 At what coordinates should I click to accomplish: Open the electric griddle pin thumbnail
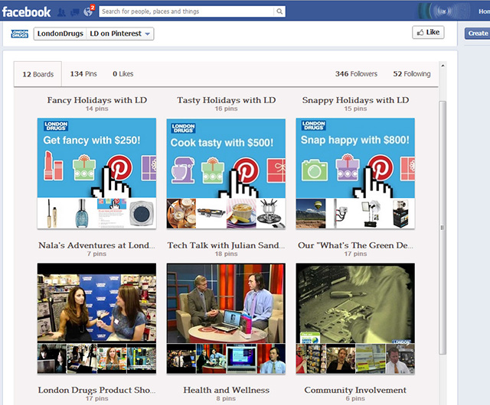(x=211, y=214)
